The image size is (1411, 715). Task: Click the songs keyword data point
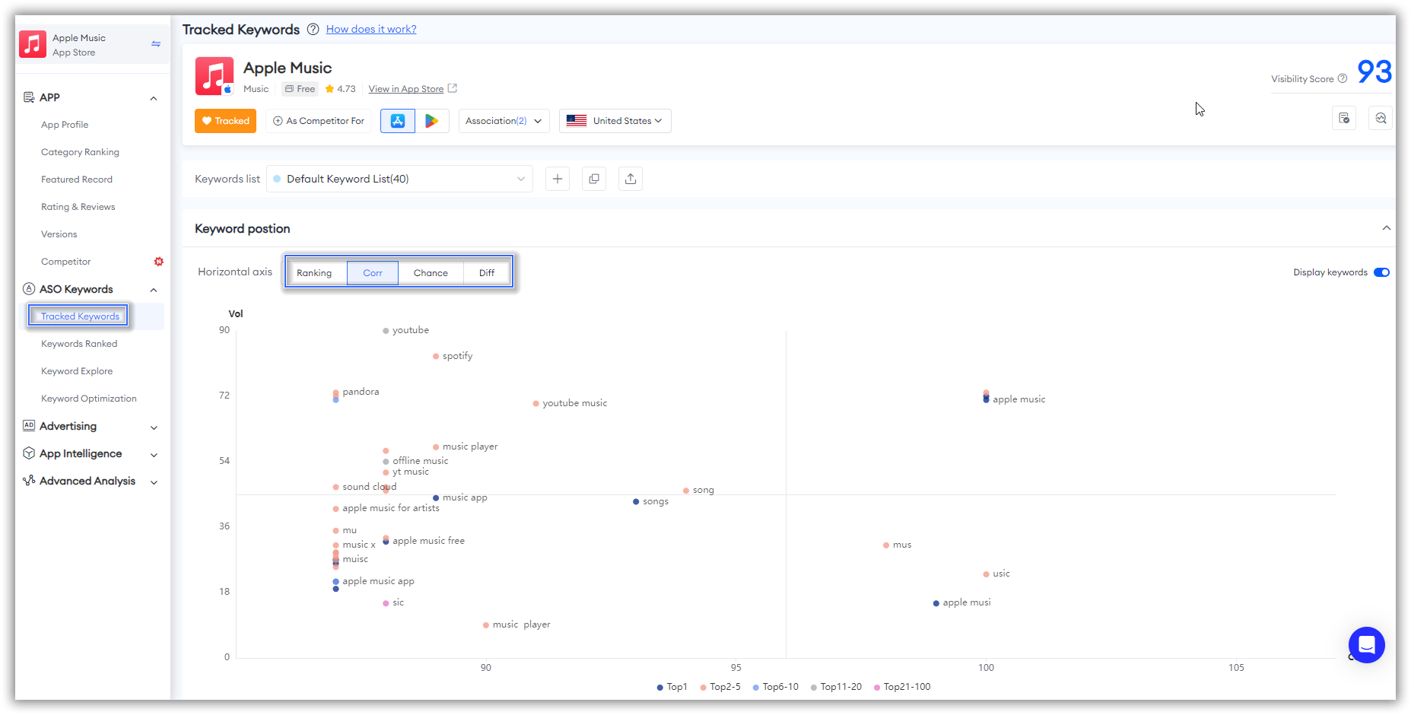coord(636,501)
